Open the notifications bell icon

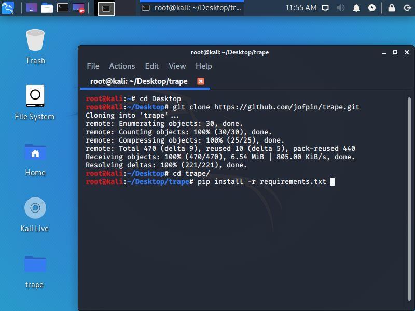(356, 8)
